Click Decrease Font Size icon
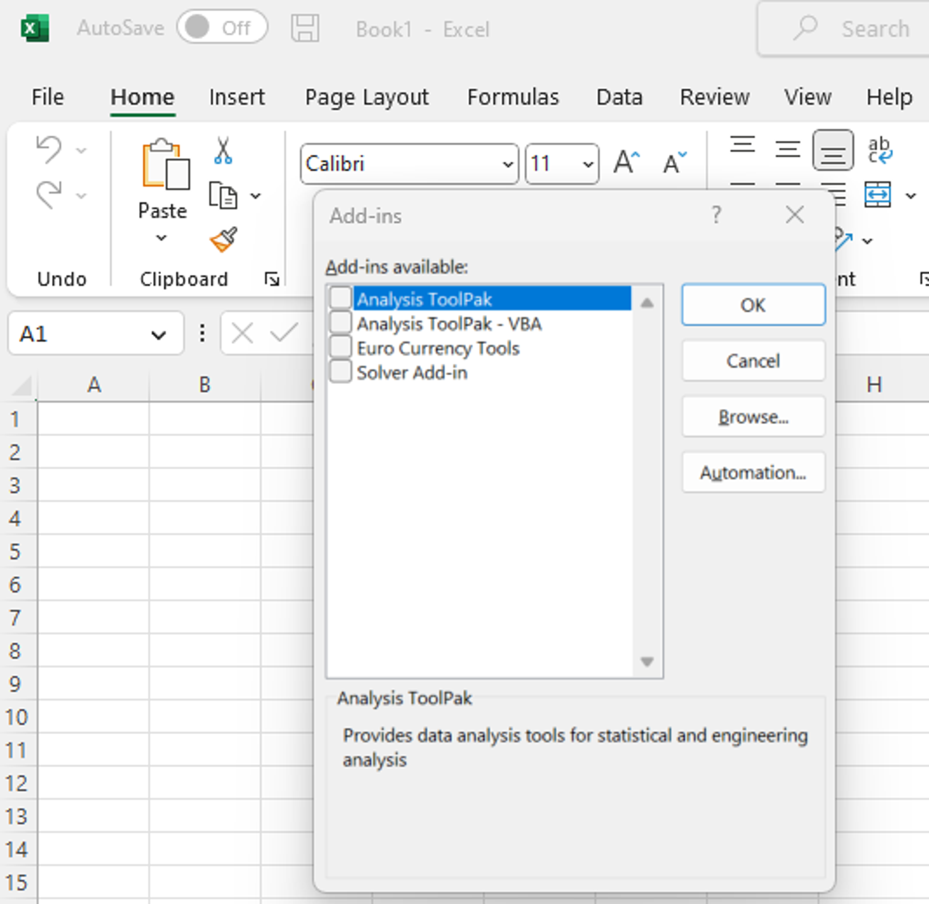Screen dimensions: 929x904 coord(675,163)
